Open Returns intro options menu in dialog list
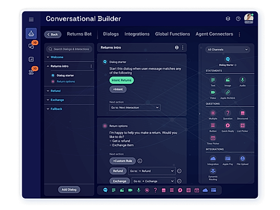This screenshot has width=280, height=210. pos(91,66)
